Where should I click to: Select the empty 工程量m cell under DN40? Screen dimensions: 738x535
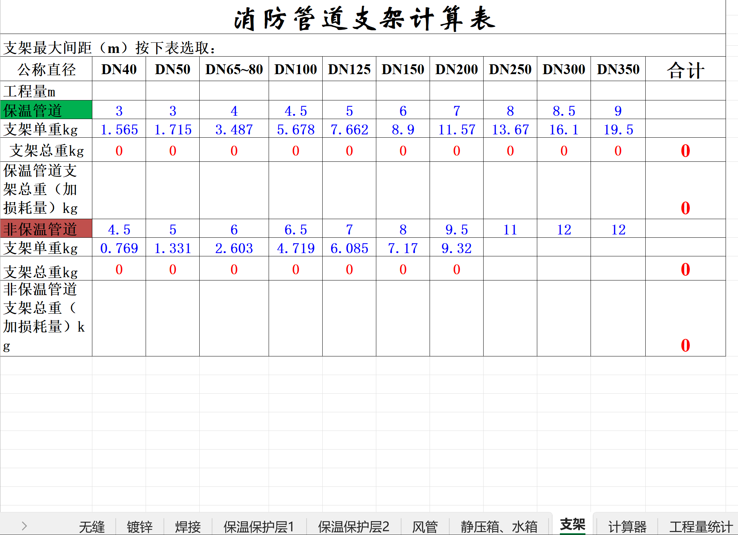tap(119, 91)
